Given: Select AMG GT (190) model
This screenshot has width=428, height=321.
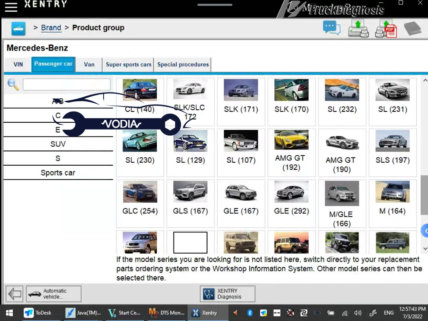Looking at the screenshot, I should click(342, 153).
